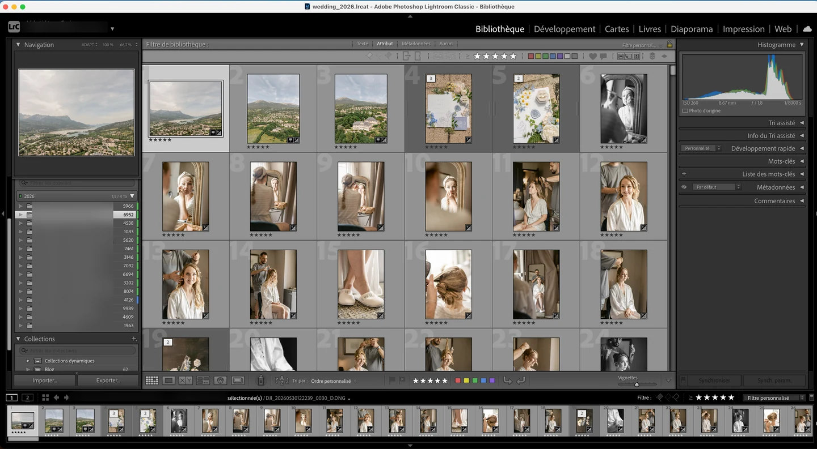817x449 pixels.
Task: Switch to the Diaporama module
Action: pyautogui.click(x=692, y=29)
